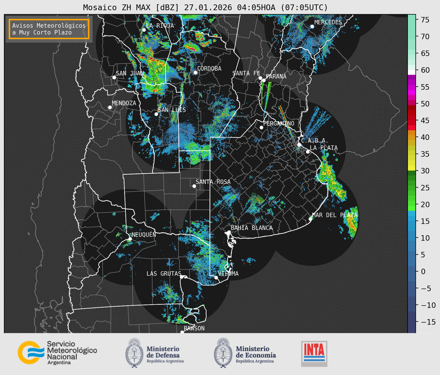Screen dimensions: 440x375
Task: Click the LA PLATA city label
Action: click(x=324, y=148)
